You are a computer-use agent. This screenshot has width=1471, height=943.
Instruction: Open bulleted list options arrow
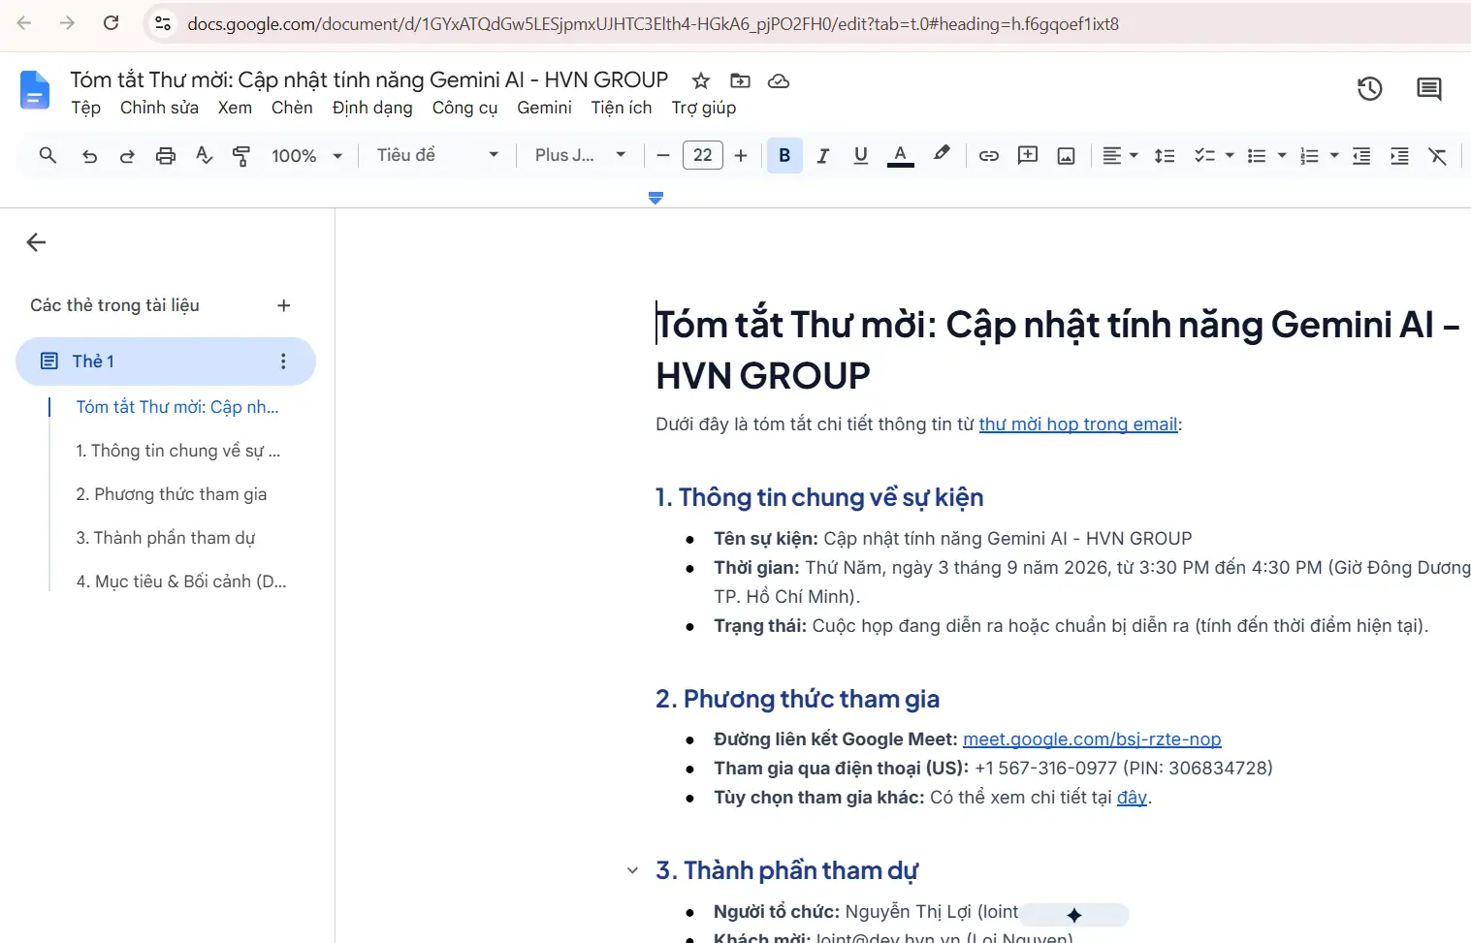pyautogui.click(x=1282, y=156)
